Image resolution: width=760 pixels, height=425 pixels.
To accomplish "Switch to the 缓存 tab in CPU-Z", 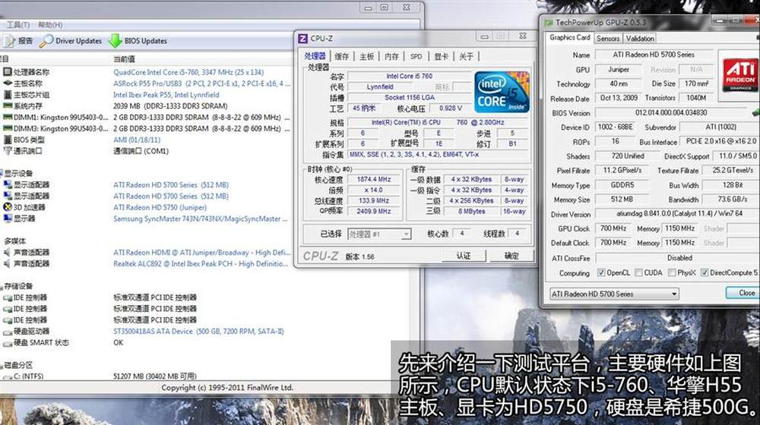I will click(342, 57).
